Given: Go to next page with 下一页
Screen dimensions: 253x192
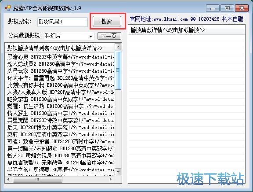Looking at the screenshot, I should pyautogui.click(x=109, y=36).
